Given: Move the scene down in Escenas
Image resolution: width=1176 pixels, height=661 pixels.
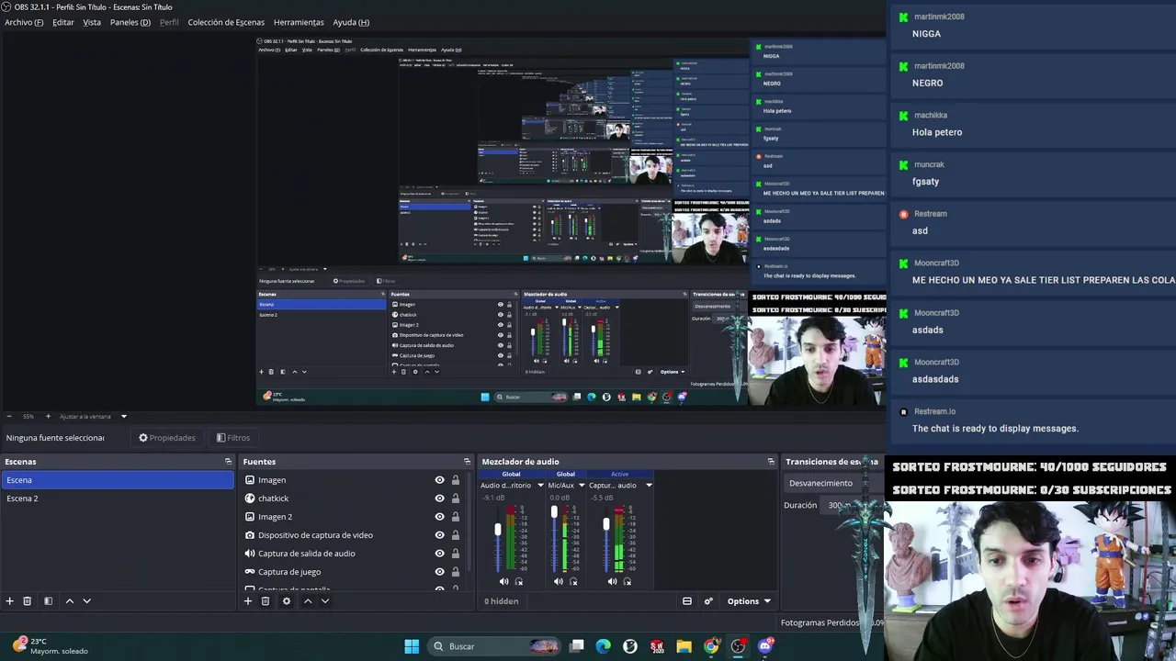Looking at the screenshot, I should click(86, 601).
